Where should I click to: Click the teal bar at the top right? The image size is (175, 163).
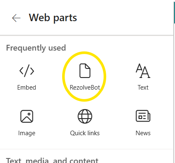(174, 12)
